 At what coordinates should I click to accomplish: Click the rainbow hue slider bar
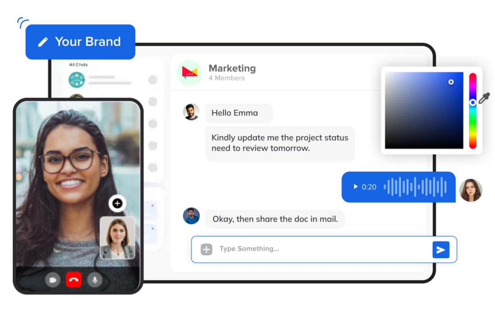click(472, 121)
